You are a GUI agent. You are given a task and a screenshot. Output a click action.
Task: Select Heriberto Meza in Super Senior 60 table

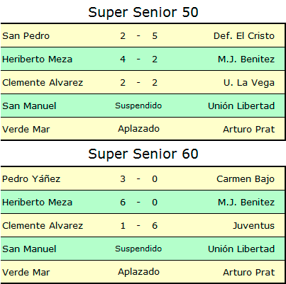tap(37, 203)
